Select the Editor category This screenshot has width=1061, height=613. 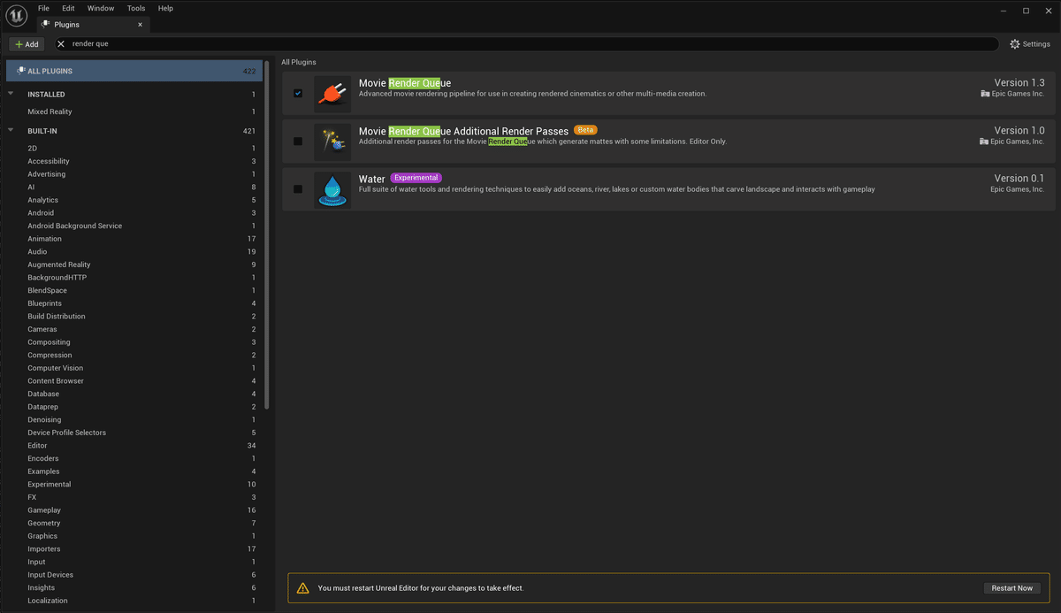point(134,446)
